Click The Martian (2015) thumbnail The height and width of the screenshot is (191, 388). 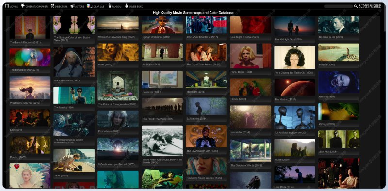(x=294, y=87)
